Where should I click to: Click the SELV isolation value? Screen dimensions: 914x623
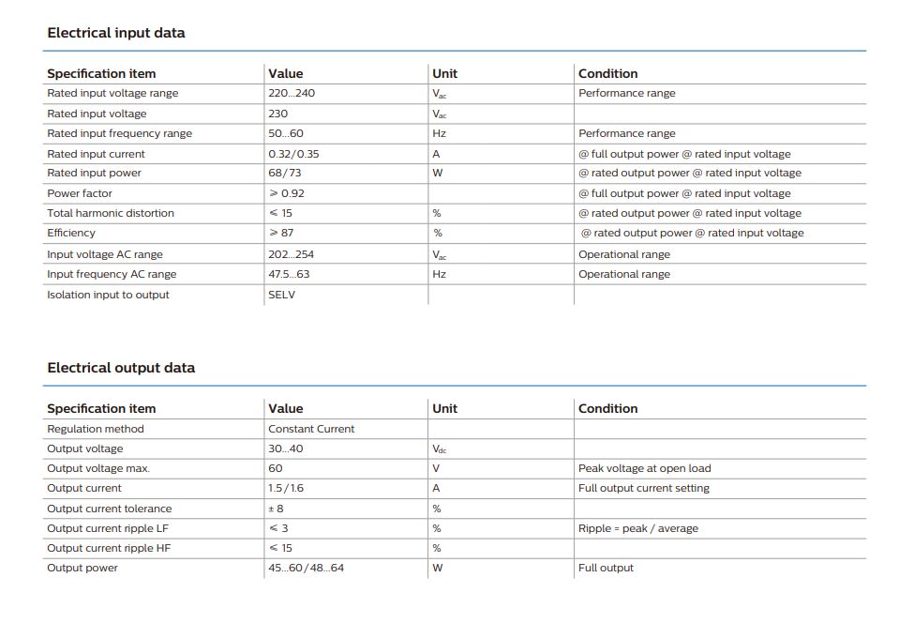click(281, 295)
